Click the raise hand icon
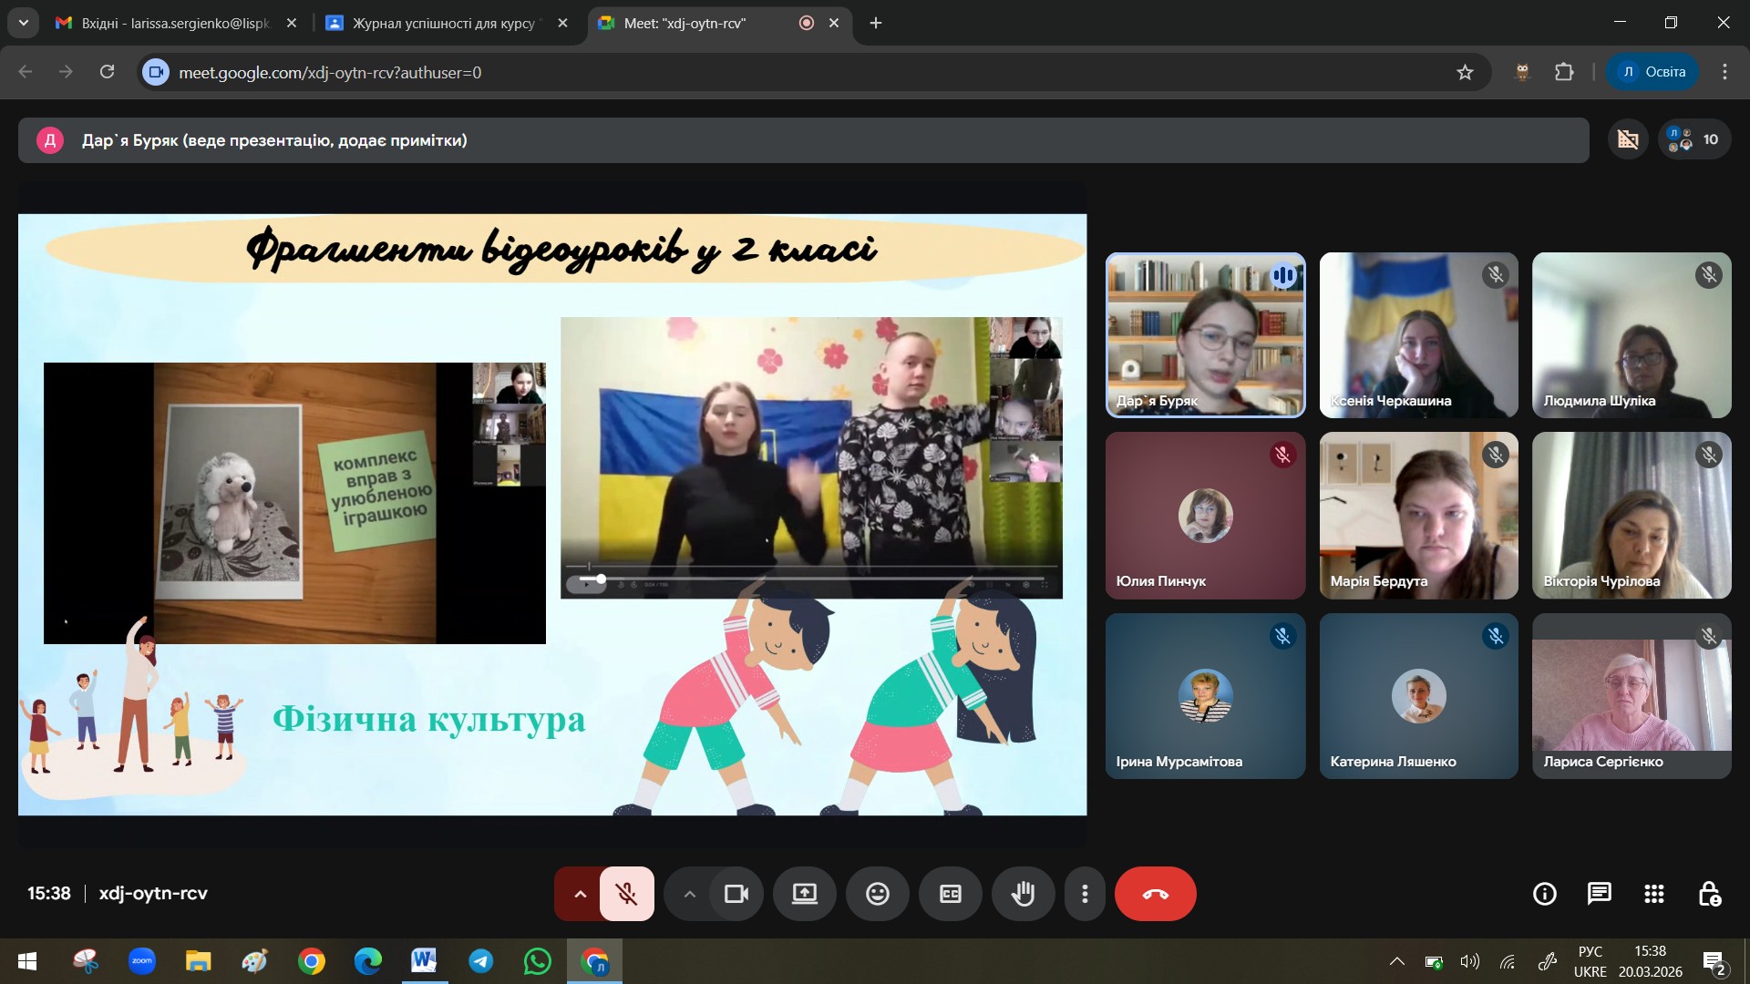This screenshot has height=984, width=1750. click(x=1023, y=894)
